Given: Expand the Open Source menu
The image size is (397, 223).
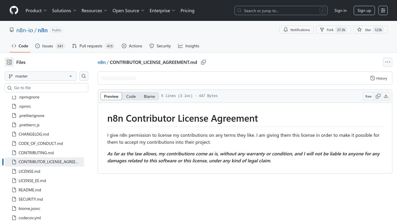Looking at the screenshot, I should click(x=128, y=10).
